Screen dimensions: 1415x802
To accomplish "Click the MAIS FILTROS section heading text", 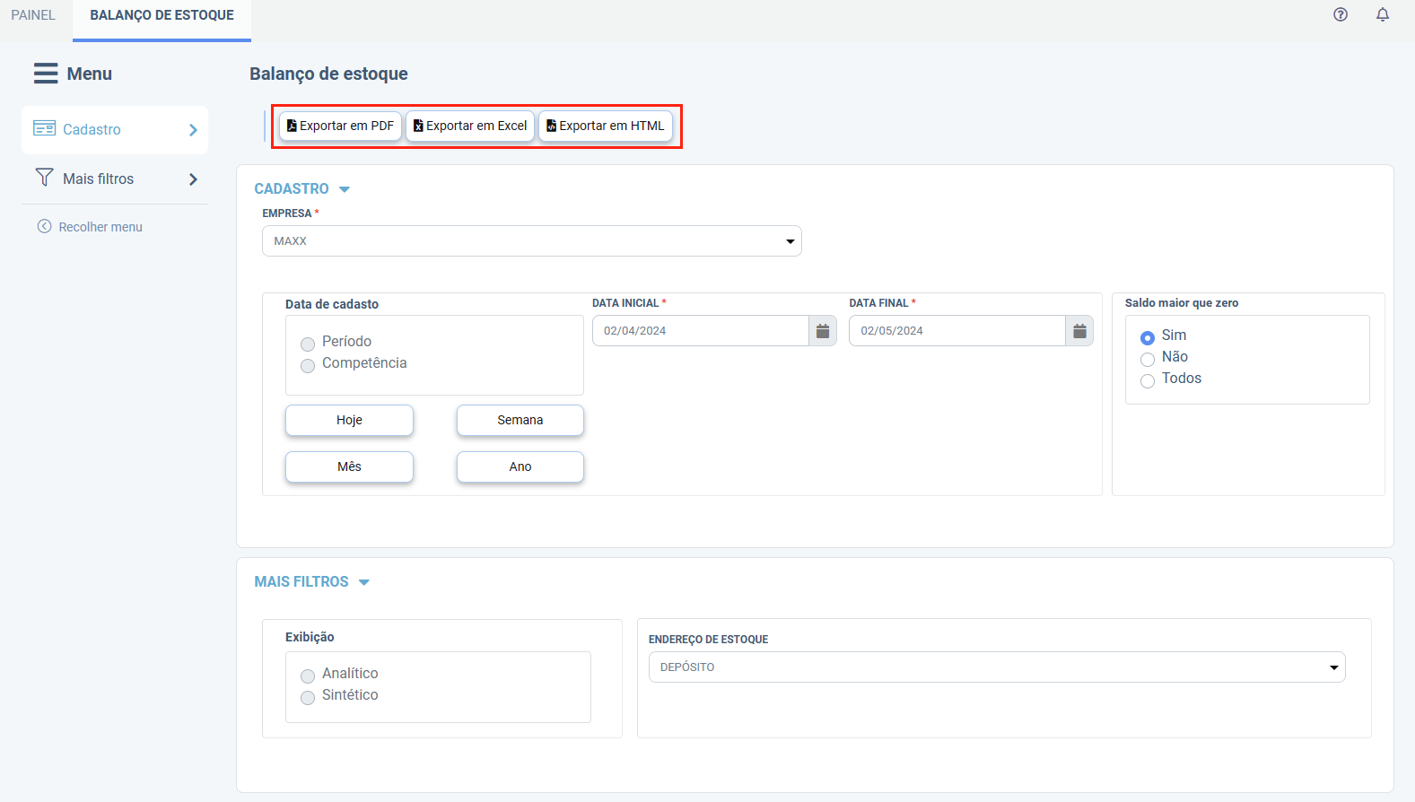I will (301, 581).
